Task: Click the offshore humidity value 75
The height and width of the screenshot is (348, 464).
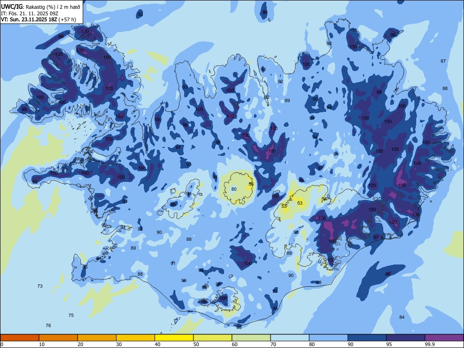Action: pyautogui.click(x=71, y=316)
